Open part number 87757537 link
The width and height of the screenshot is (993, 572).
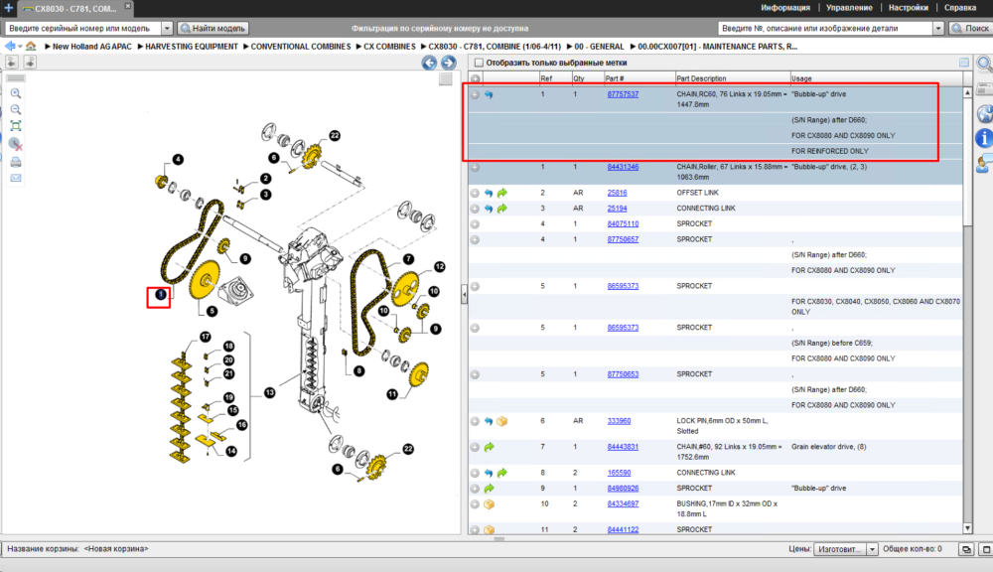[x=623, y=94]
